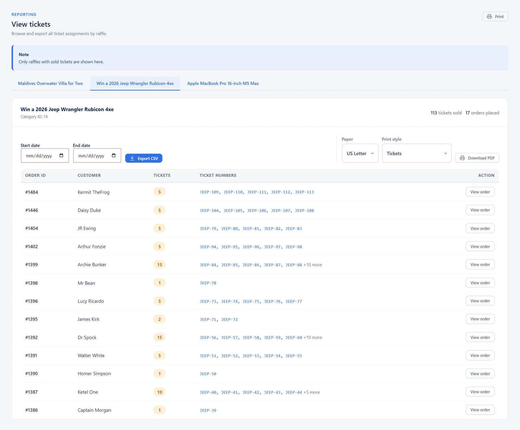This screenshot has width=520, height=430.
Task: Click the 113 tickets sold summary
Action: pos(446,113)
